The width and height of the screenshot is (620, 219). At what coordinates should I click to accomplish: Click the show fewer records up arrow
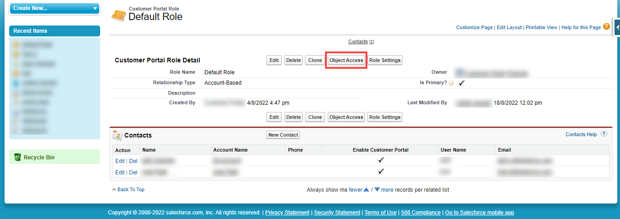(x=366, y=189)
